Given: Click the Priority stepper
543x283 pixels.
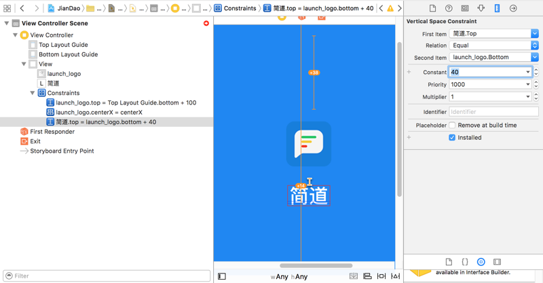Looking at the screenshot, I should click(536, 85).
